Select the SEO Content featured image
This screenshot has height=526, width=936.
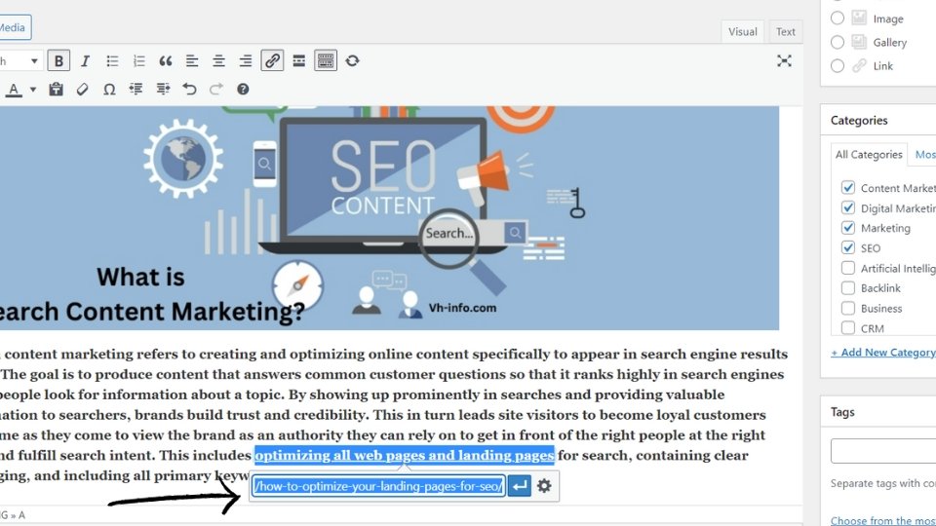pos(389,218)
